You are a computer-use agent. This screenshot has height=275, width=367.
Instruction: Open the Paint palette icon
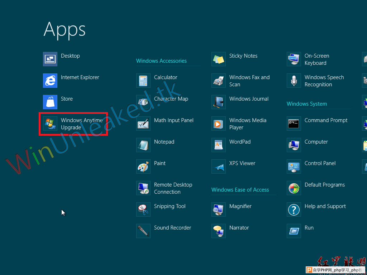(x=143, y=167)
